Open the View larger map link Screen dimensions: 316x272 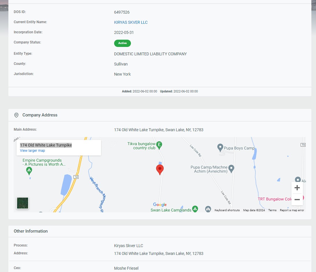tap(32, 151)
